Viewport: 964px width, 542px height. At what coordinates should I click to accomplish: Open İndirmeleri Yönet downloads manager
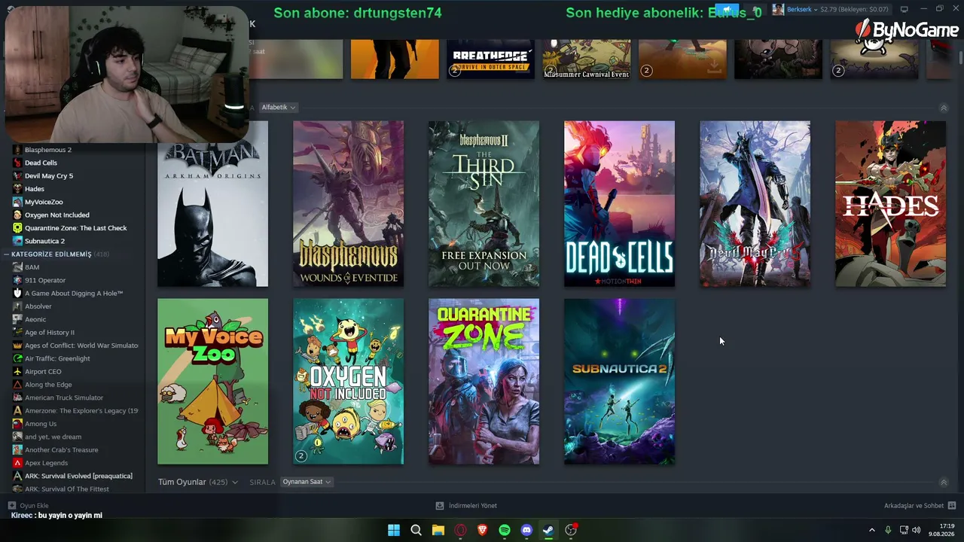pos(466,506)
